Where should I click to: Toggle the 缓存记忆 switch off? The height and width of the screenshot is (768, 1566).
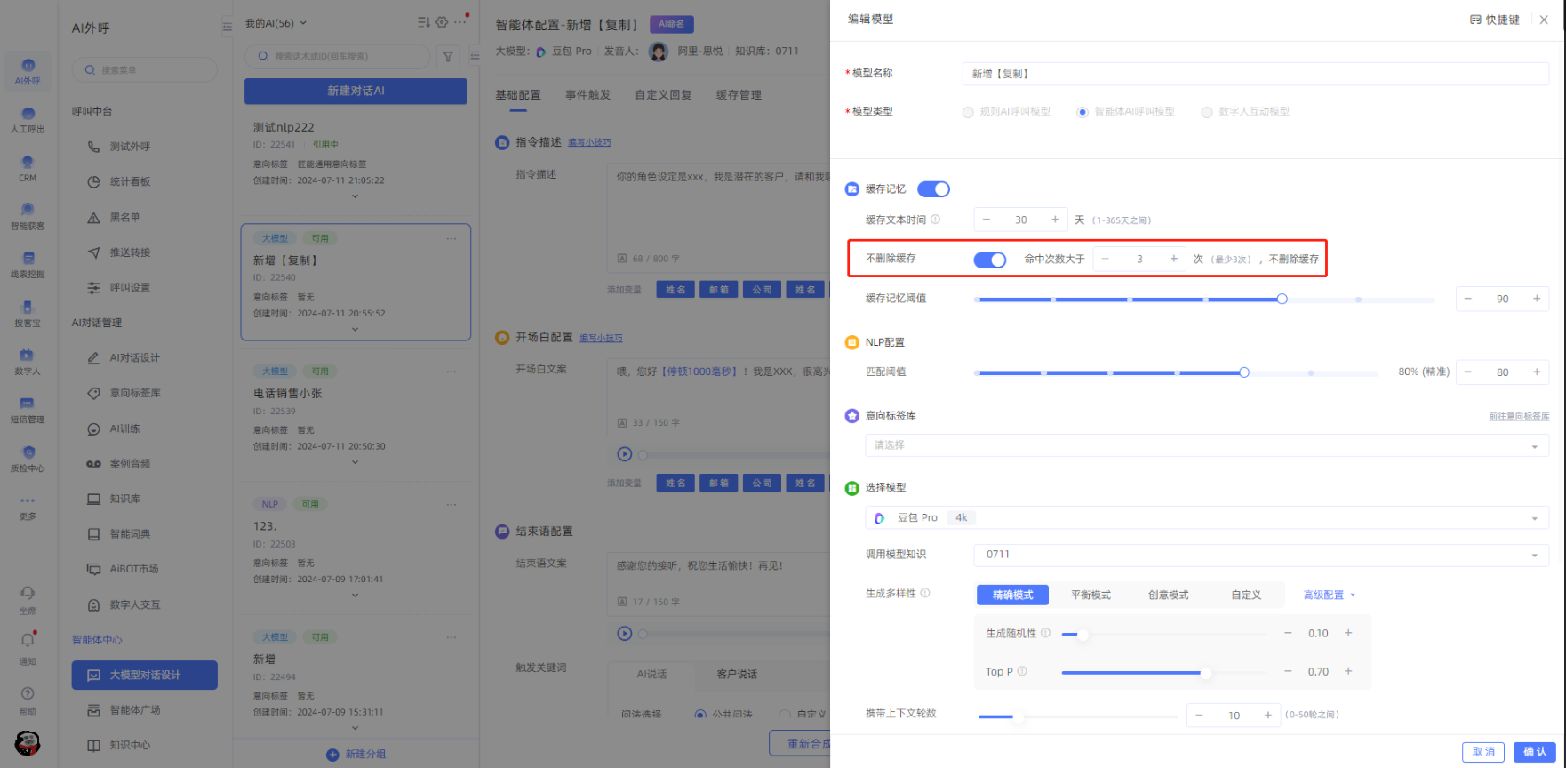click(933, 189)
